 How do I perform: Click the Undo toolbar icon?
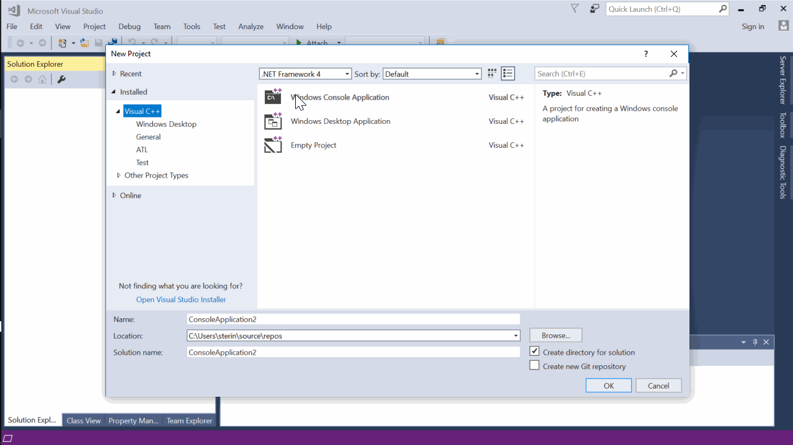pyautogui.click(x=132, y=43)
